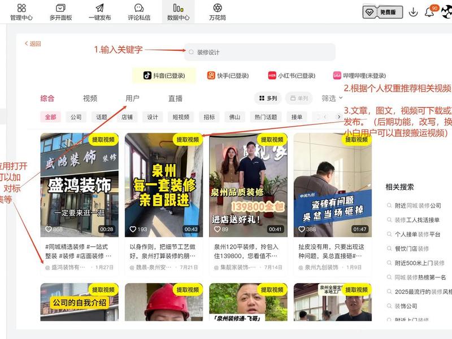Switch to the 用户 results tab
The width and height of the screenshot is (452, 339).
pos(133,98)
